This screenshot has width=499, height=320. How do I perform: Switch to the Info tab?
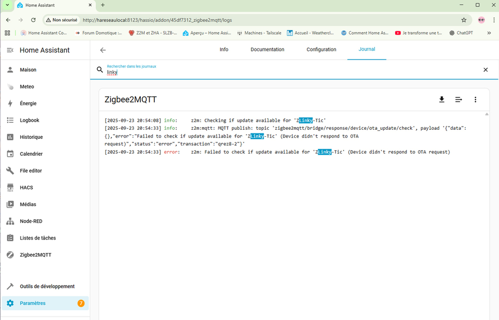[224, 49]
